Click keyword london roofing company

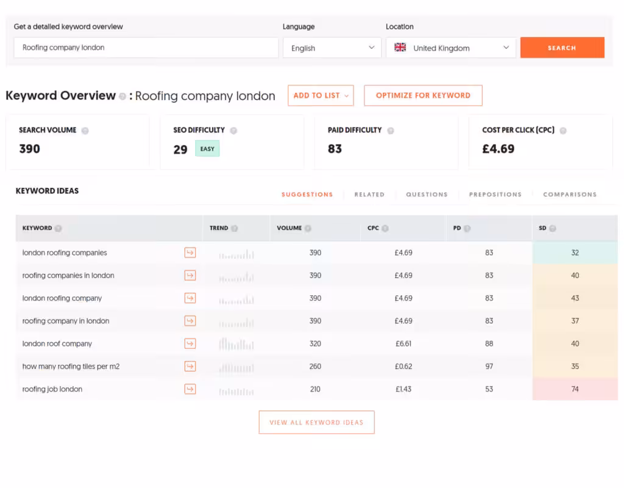[x=62, y=298]
